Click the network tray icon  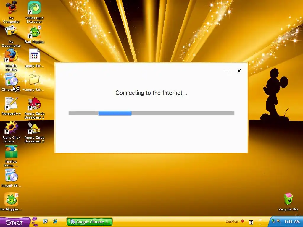(x=273, y=221)
